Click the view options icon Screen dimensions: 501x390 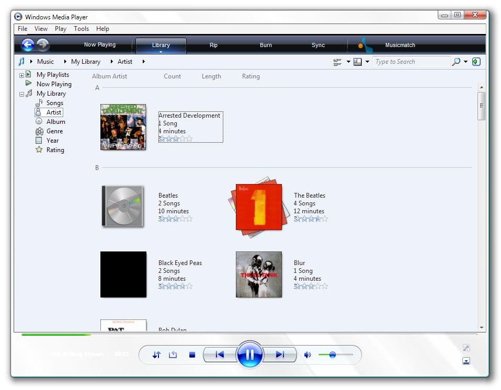(358, 62)
